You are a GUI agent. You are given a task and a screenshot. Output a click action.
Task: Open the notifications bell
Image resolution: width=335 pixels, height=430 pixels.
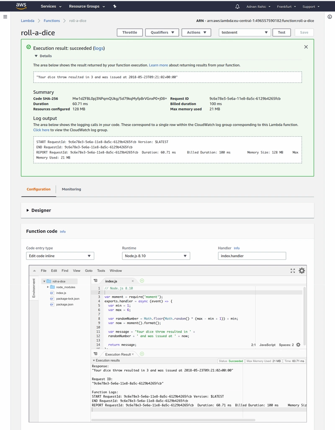[x=237, y=7]
